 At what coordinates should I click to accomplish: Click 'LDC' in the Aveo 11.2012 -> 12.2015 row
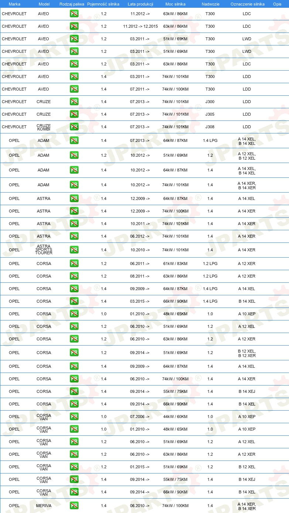[247, 26]
